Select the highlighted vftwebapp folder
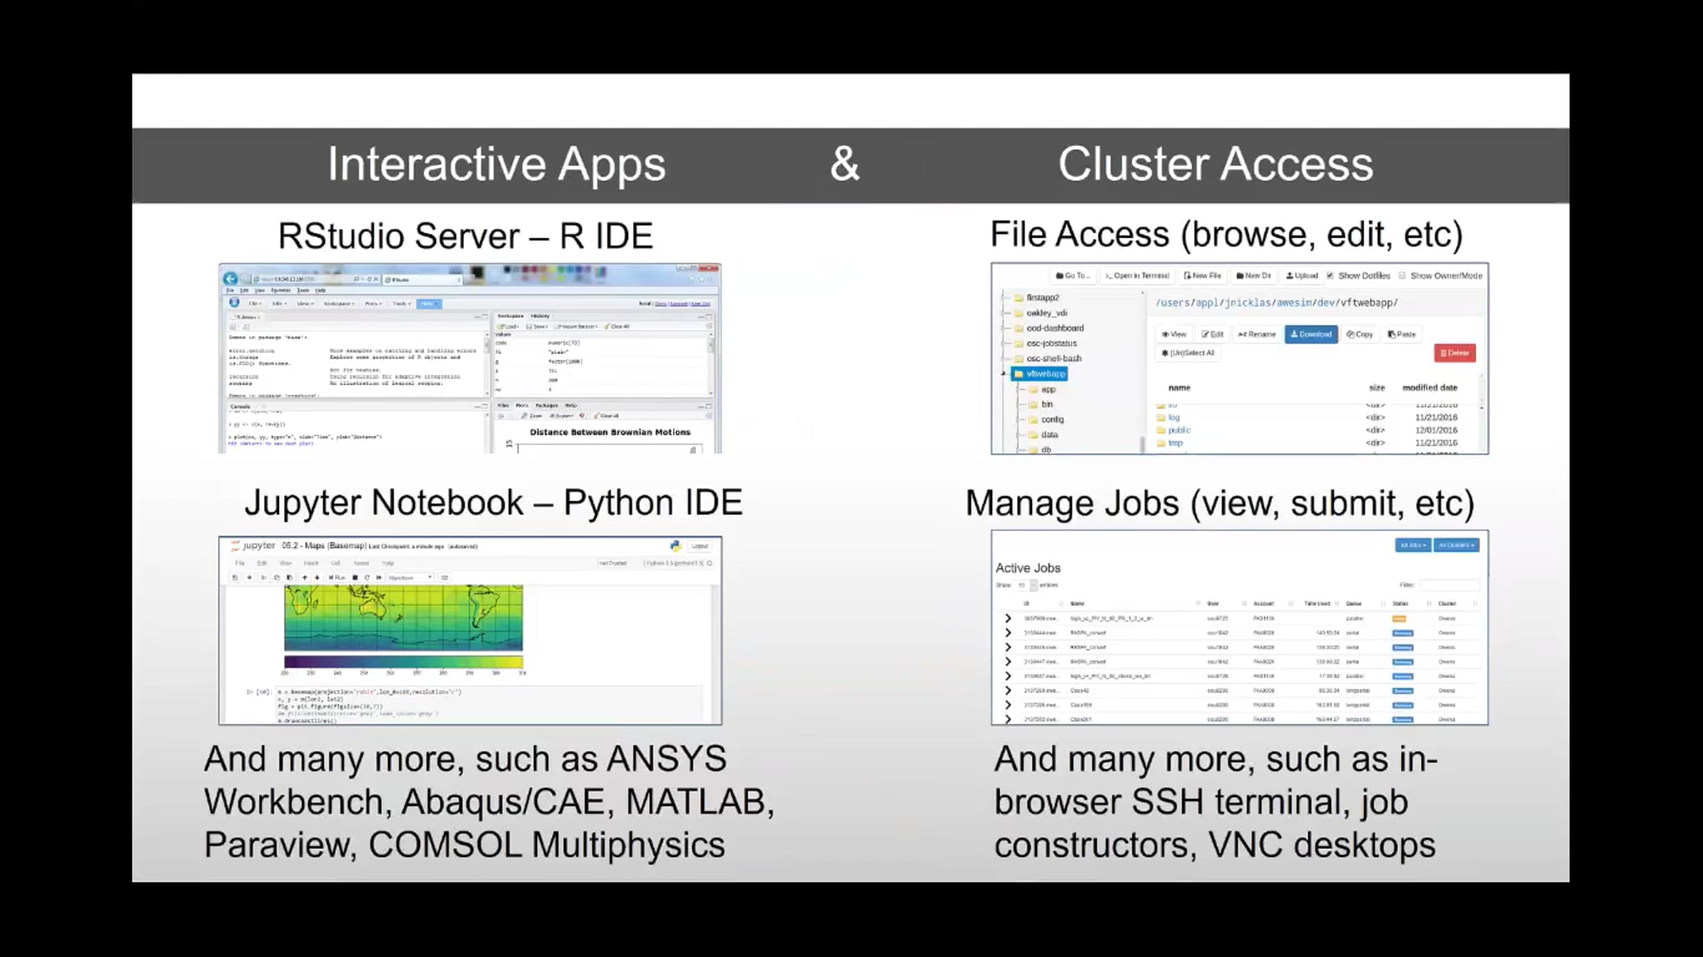1703x957 pixels. point(1040,374)
